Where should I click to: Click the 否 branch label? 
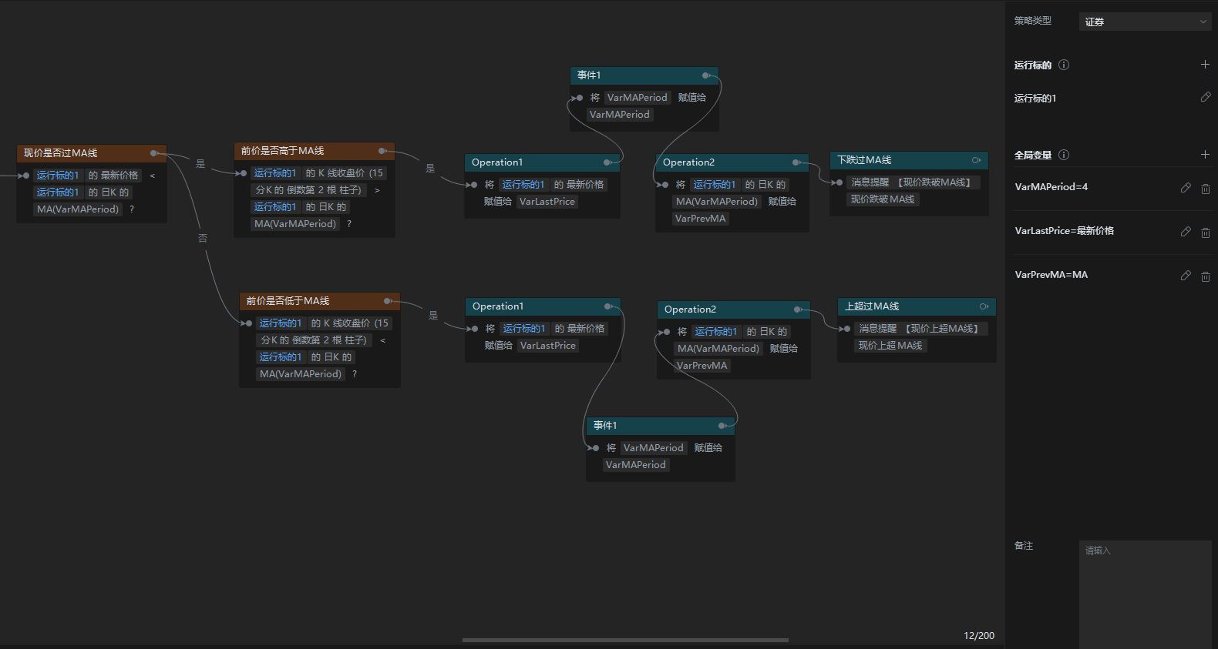(203, 239)
